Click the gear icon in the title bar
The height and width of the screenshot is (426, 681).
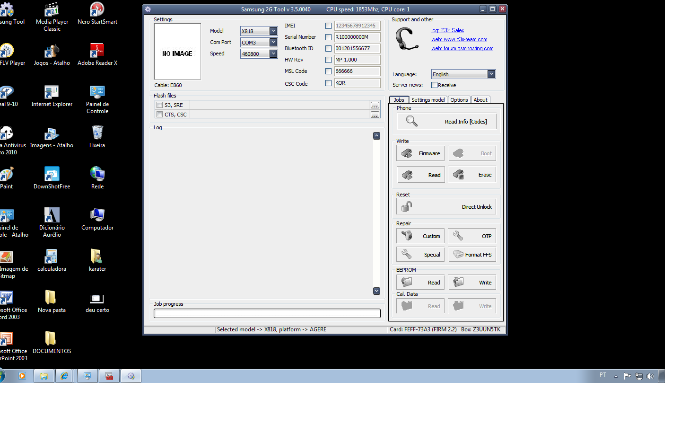pyautogui.click(x=148, y=9)
